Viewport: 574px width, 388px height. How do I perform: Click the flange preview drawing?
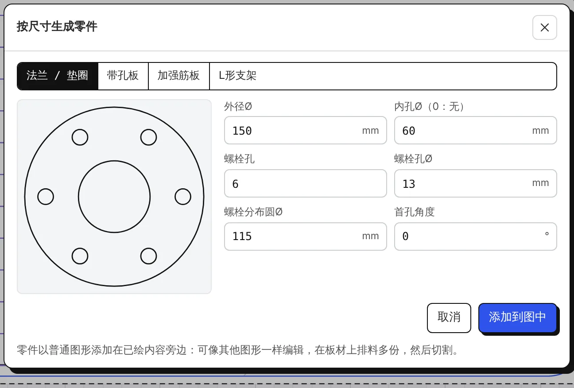(114, 197)
